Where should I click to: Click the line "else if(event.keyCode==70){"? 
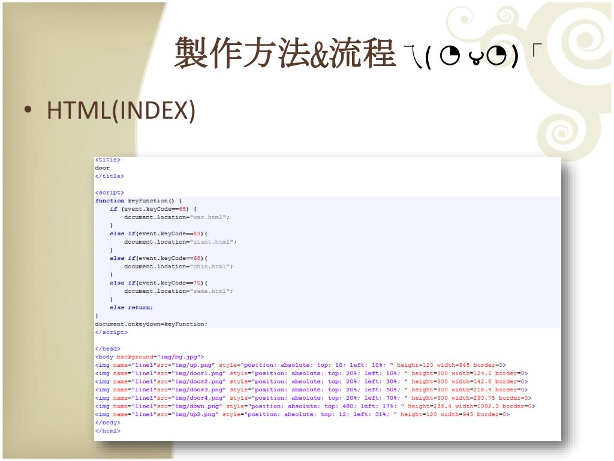click(158, 283)
